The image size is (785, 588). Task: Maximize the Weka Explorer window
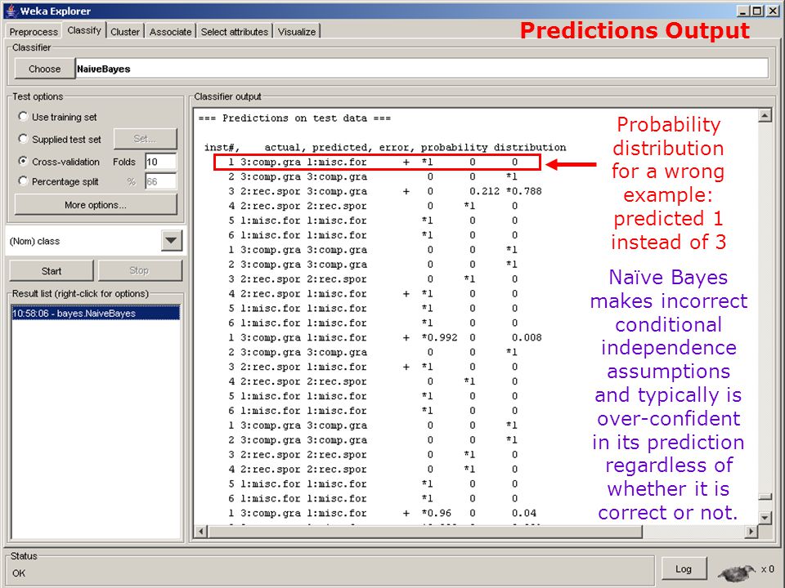[757, 11]
